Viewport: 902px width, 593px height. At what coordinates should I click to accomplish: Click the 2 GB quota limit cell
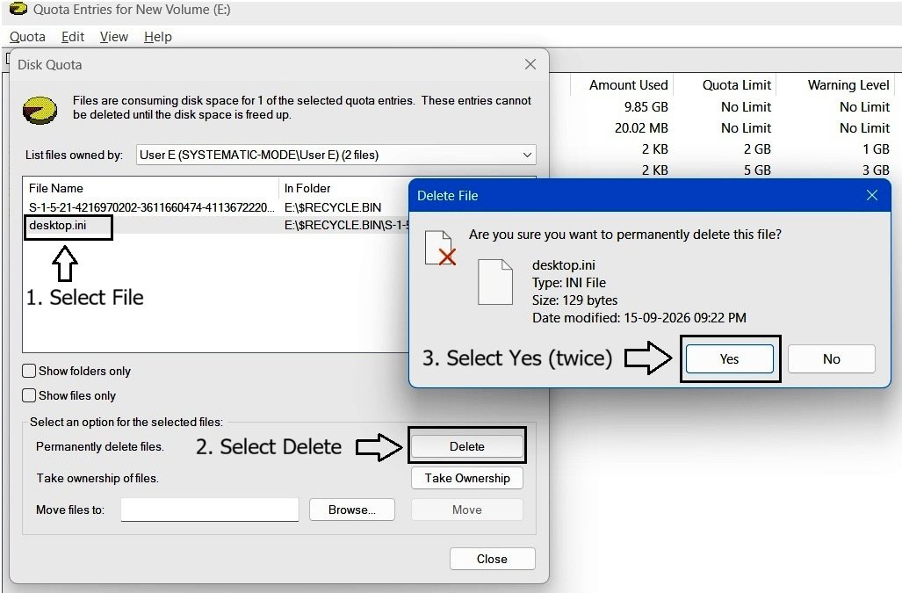pyautogui.click(x=757, y=149)
